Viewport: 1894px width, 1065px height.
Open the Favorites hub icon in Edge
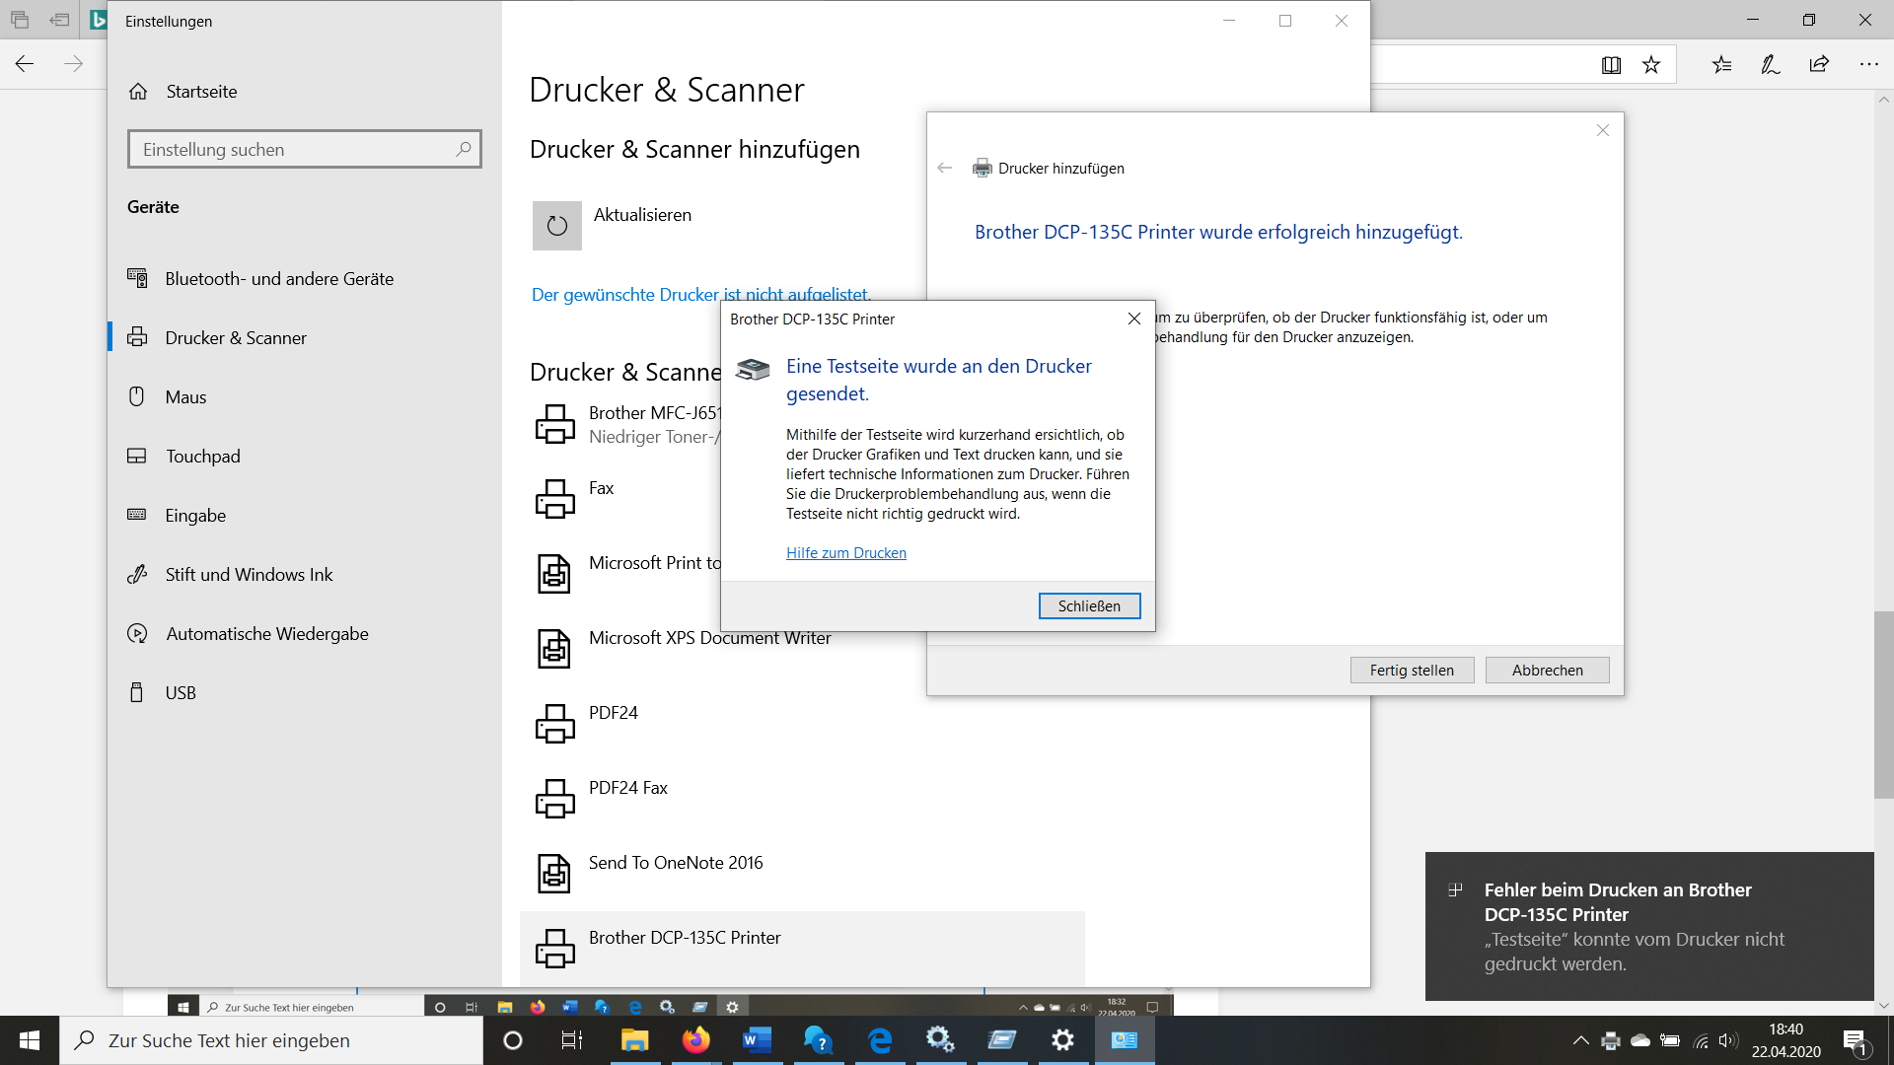point(1722,65)
